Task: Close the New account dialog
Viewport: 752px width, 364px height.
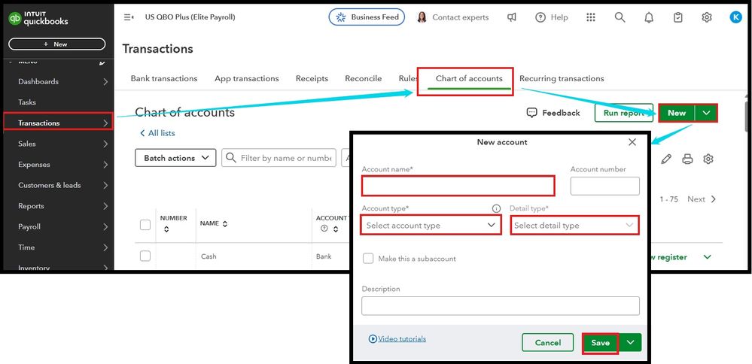Action: click(632, 142)
